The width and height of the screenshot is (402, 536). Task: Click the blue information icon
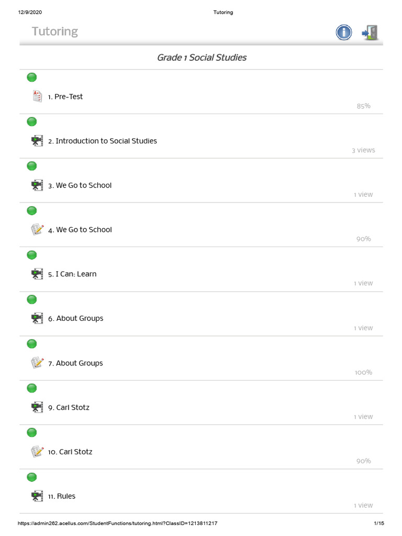(x=343, y=32)
